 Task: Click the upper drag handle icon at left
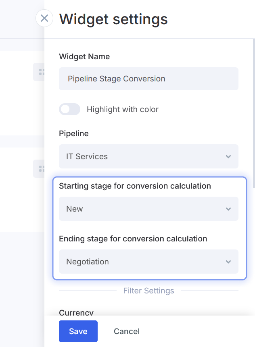pos(41,72)
